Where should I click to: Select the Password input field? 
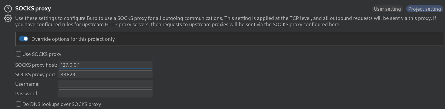(x=105, y=94)
